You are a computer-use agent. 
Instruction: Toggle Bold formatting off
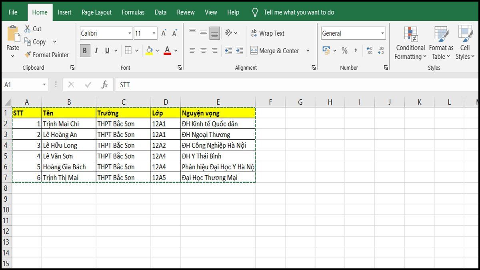[x=85, y=51]
